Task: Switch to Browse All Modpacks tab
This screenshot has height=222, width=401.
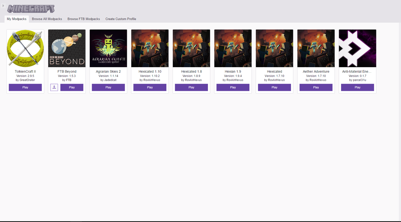Action: (47, 19)
